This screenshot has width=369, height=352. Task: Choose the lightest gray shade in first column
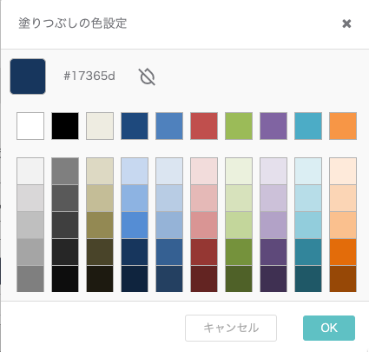(x=30, y=171)
